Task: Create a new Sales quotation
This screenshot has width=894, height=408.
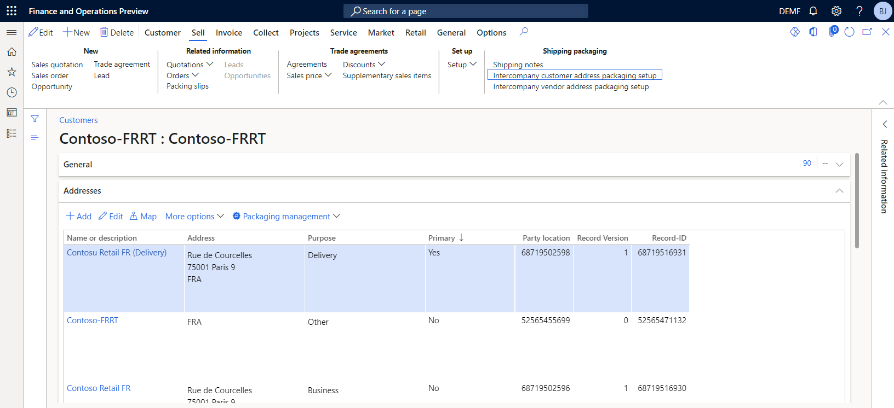Action: [57, 65]
